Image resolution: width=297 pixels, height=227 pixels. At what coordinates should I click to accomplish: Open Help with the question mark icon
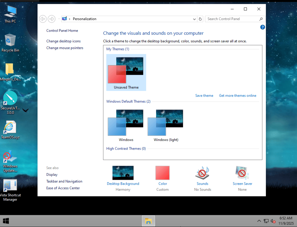pos(262,27)
